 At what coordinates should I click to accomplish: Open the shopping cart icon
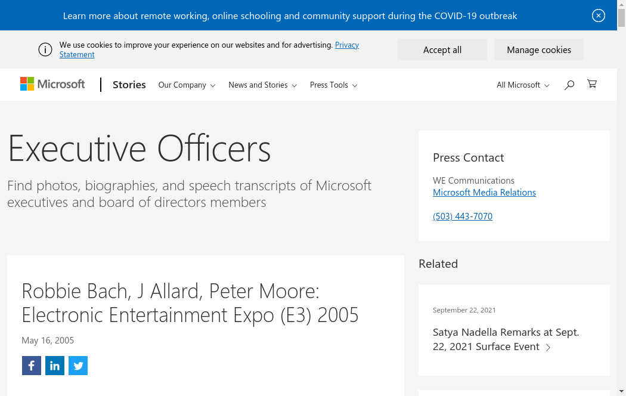[x=591, y=84]
